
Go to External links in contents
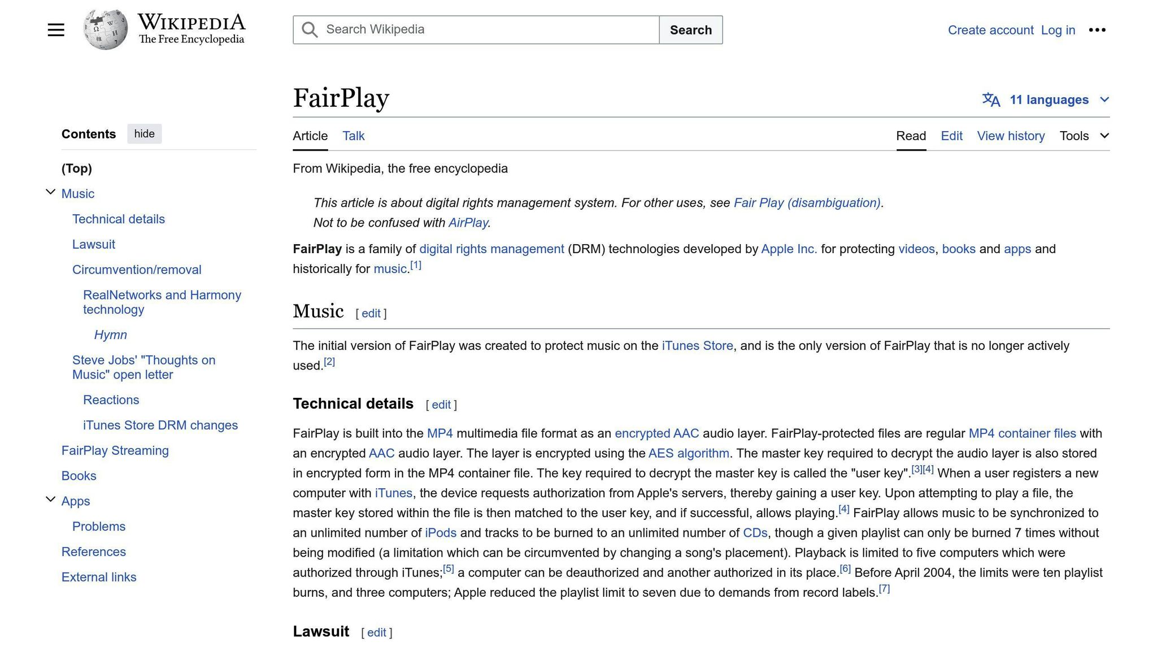tap(99, 578)
